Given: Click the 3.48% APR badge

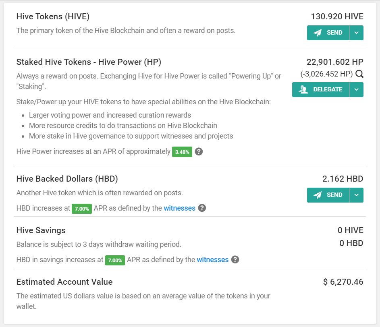Looking at the screenshot, I should coord(182,152).
